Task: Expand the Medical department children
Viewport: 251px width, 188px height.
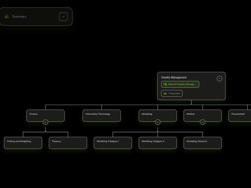Action: [x=203, y=122]
